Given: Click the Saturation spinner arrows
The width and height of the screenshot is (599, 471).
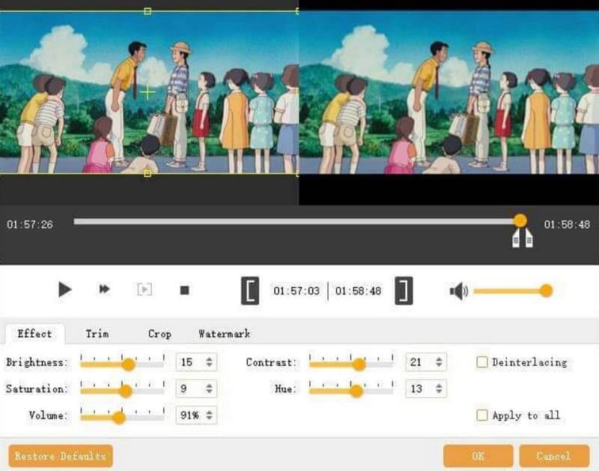Looking at the screenshot, I should [x=209, y=389].
